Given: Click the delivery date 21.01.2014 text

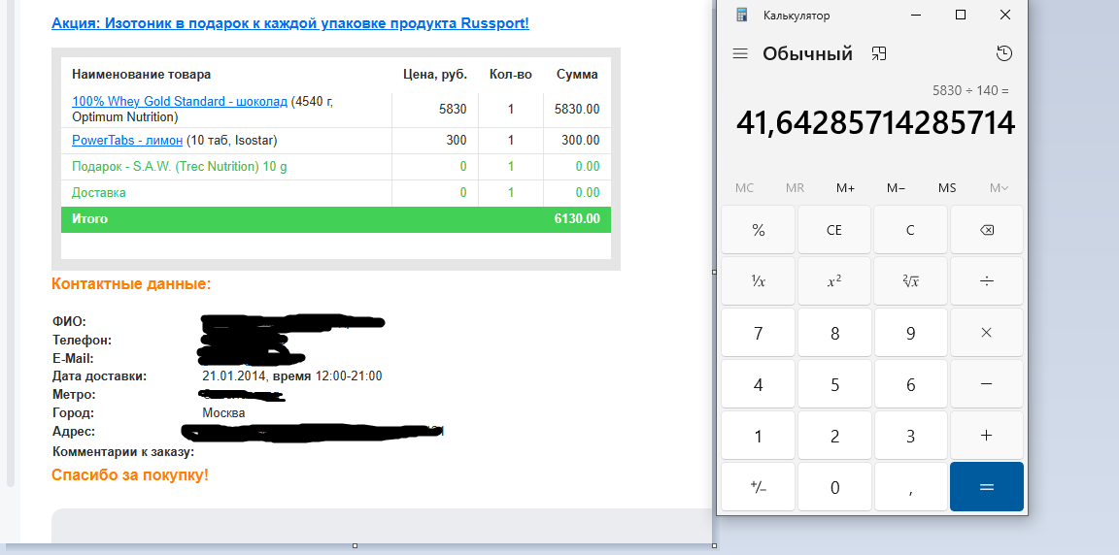Looking at the screenshot, I should tap(233, 375).
